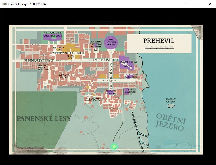Image resolution: width=216 pixels, height=165 pixels.
Task: Click the Temple District label
Action: coord(104,60)
